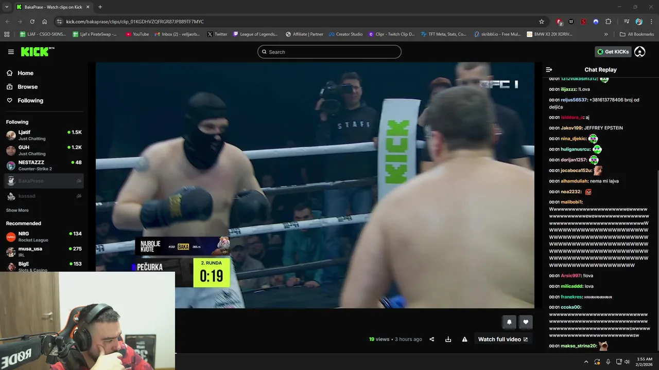Report the clip via the warning triangle icon
The width and height of the screenshot is (659, 370).
click(464, 339)
